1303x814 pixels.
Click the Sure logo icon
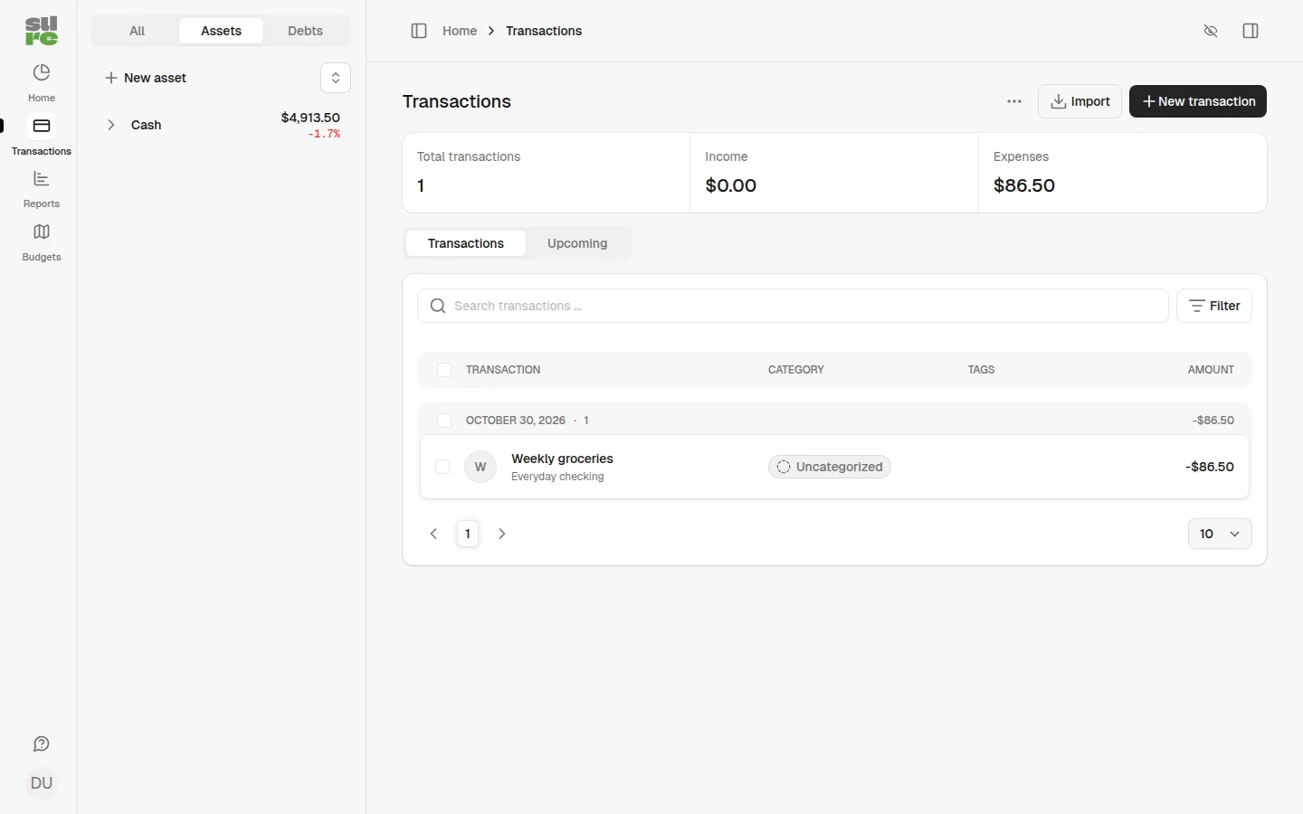click(x=42, y=31)
